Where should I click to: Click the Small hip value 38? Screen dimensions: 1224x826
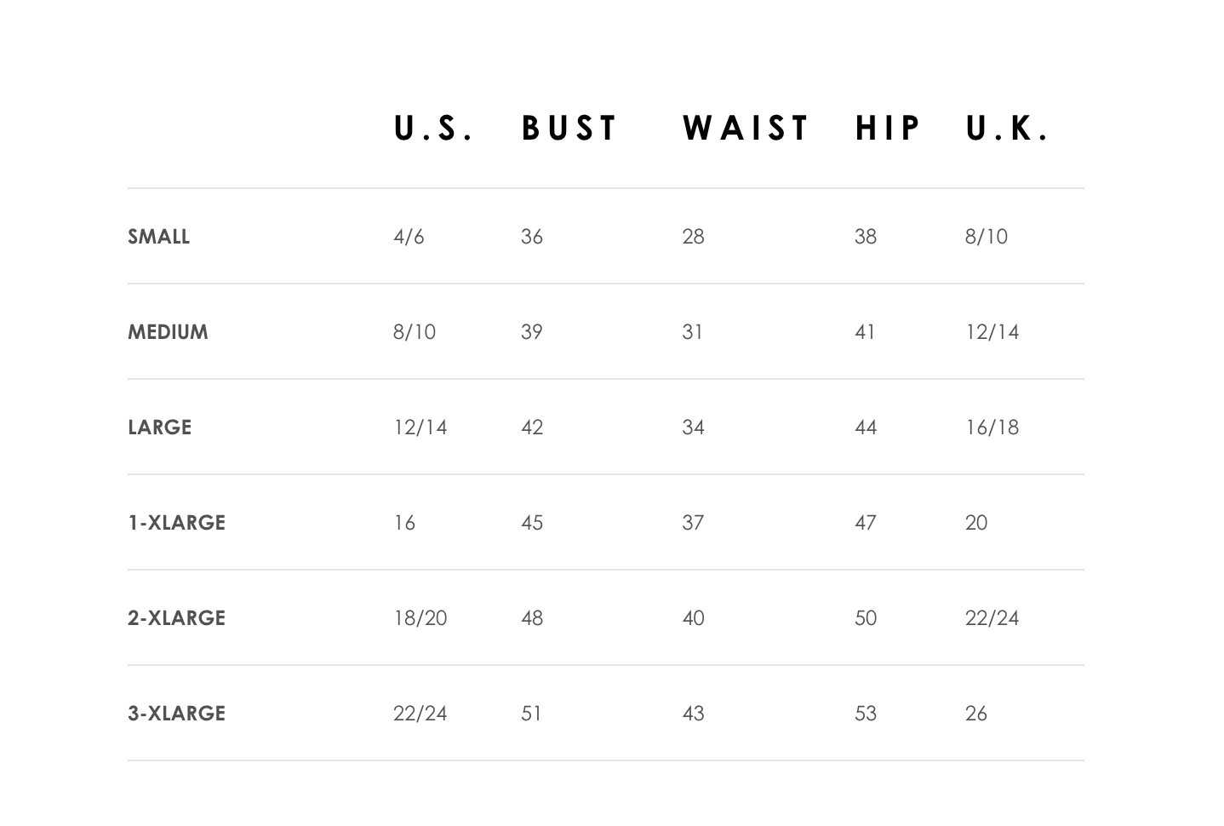(866, 237)
